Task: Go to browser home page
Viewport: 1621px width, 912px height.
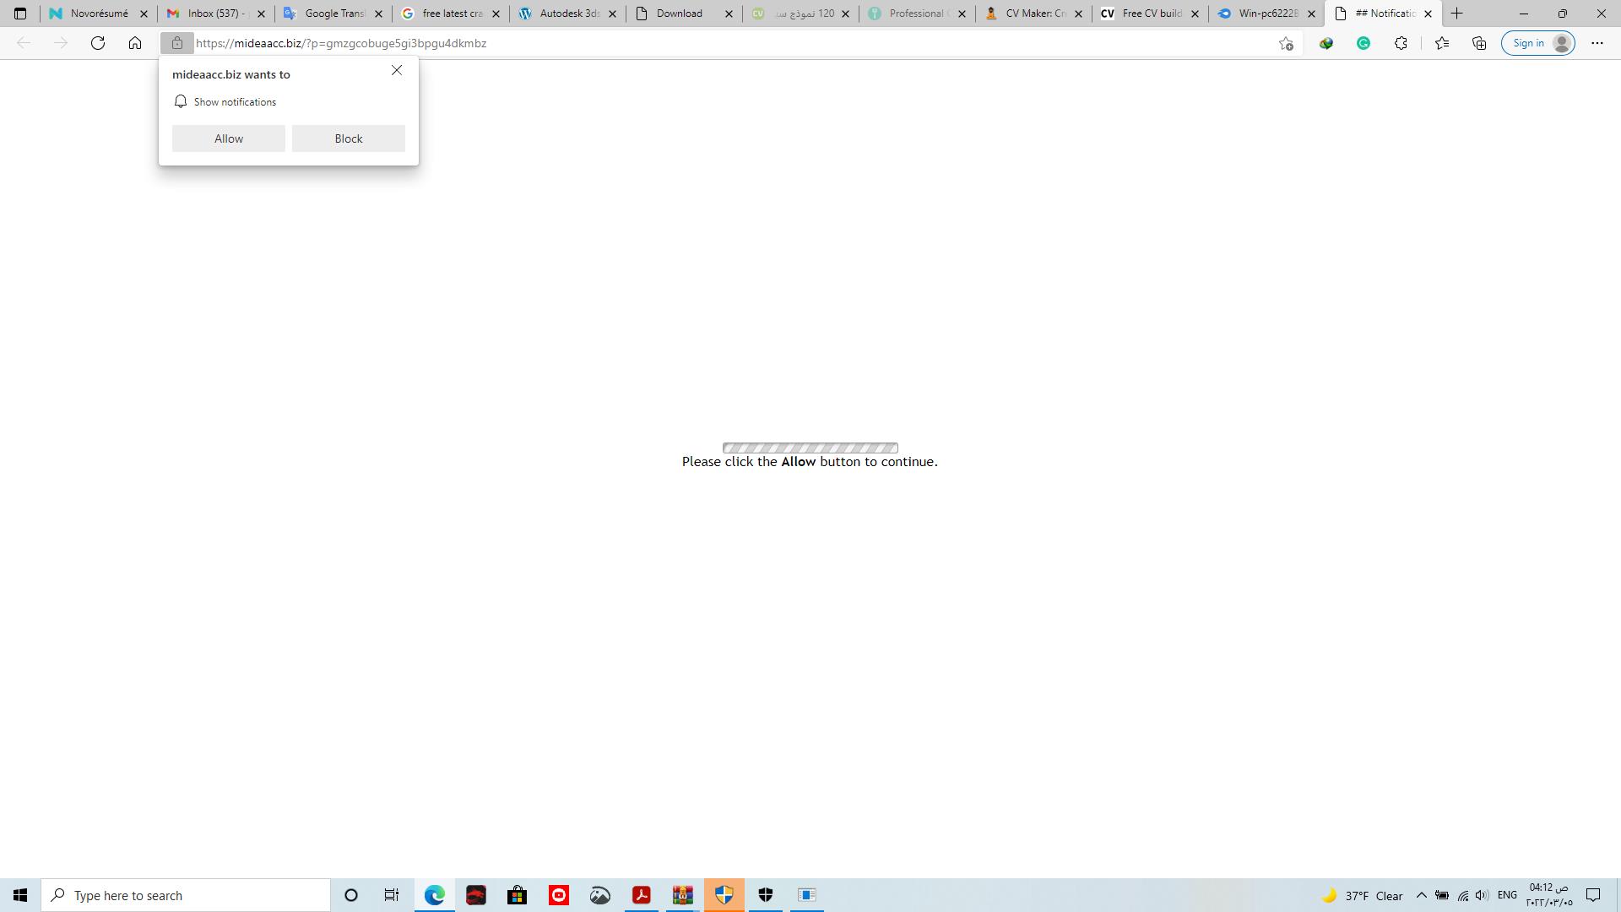Action: point(135,43)
